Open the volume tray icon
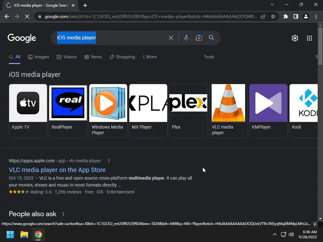 click(x=291, y=234)
